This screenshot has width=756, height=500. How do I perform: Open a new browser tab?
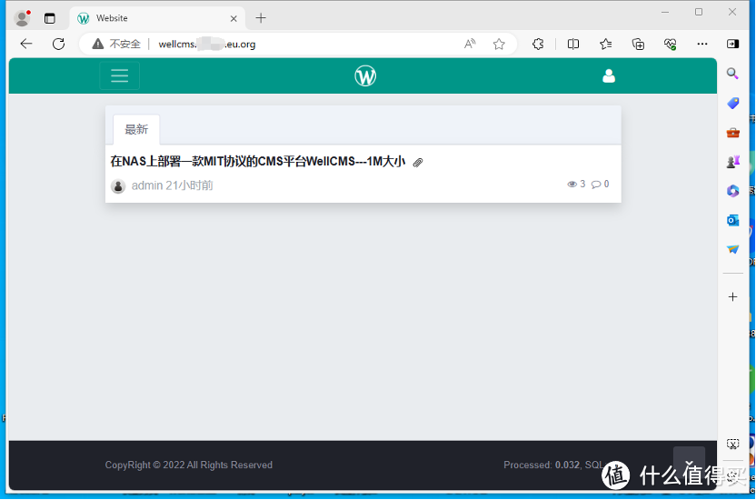pyautogui.click(x=261, y=18)
